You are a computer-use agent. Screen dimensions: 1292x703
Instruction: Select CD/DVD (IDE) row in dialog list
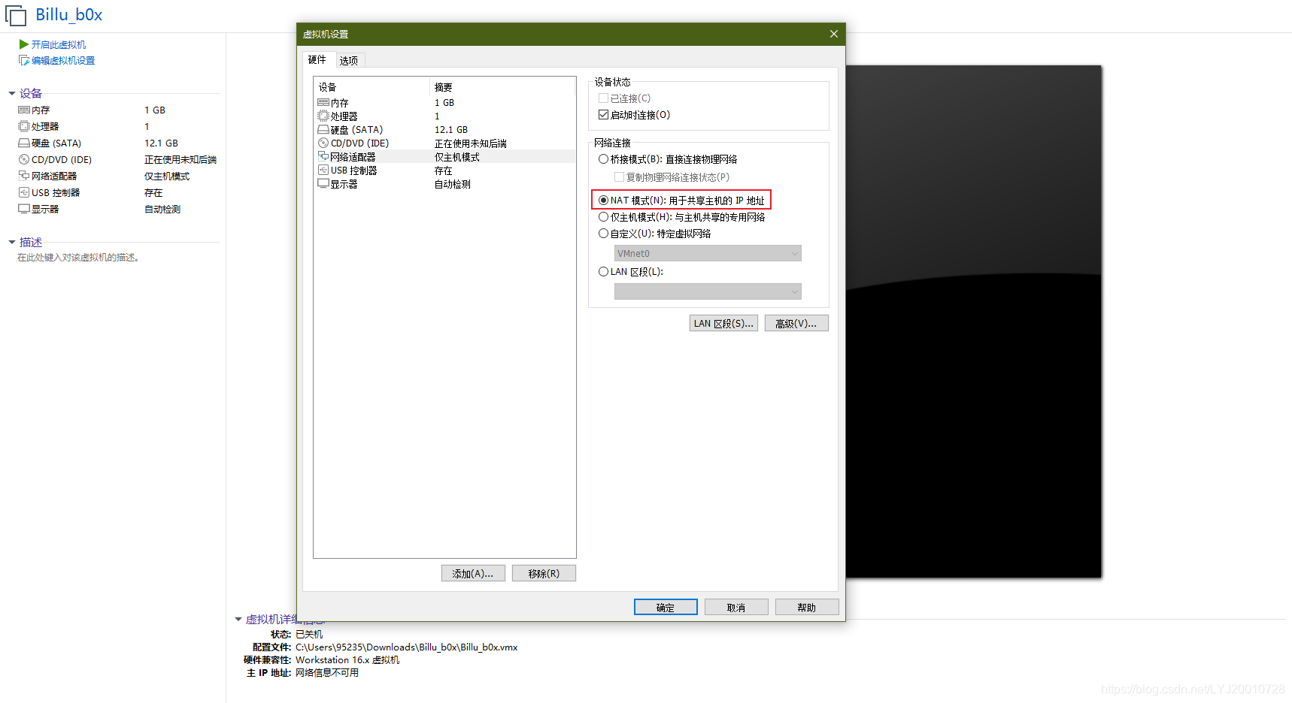[445, 143]
